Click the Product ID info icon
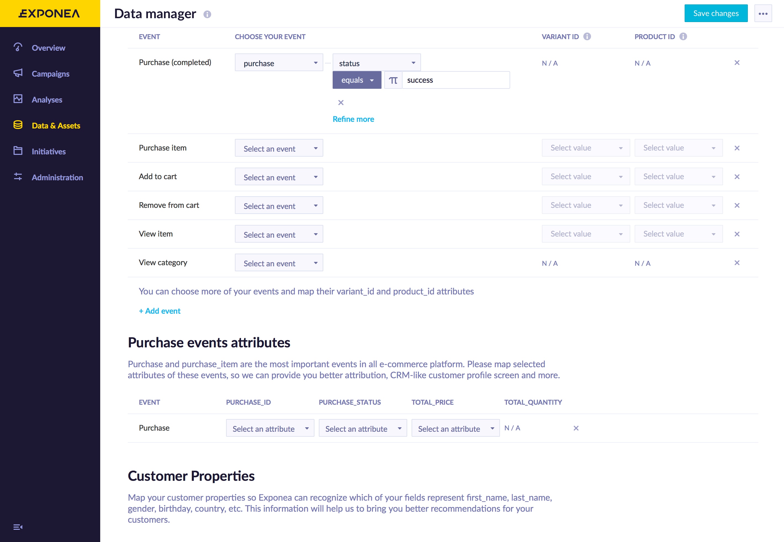The width and height of the screenshot is (784, 542). (683, 36)
